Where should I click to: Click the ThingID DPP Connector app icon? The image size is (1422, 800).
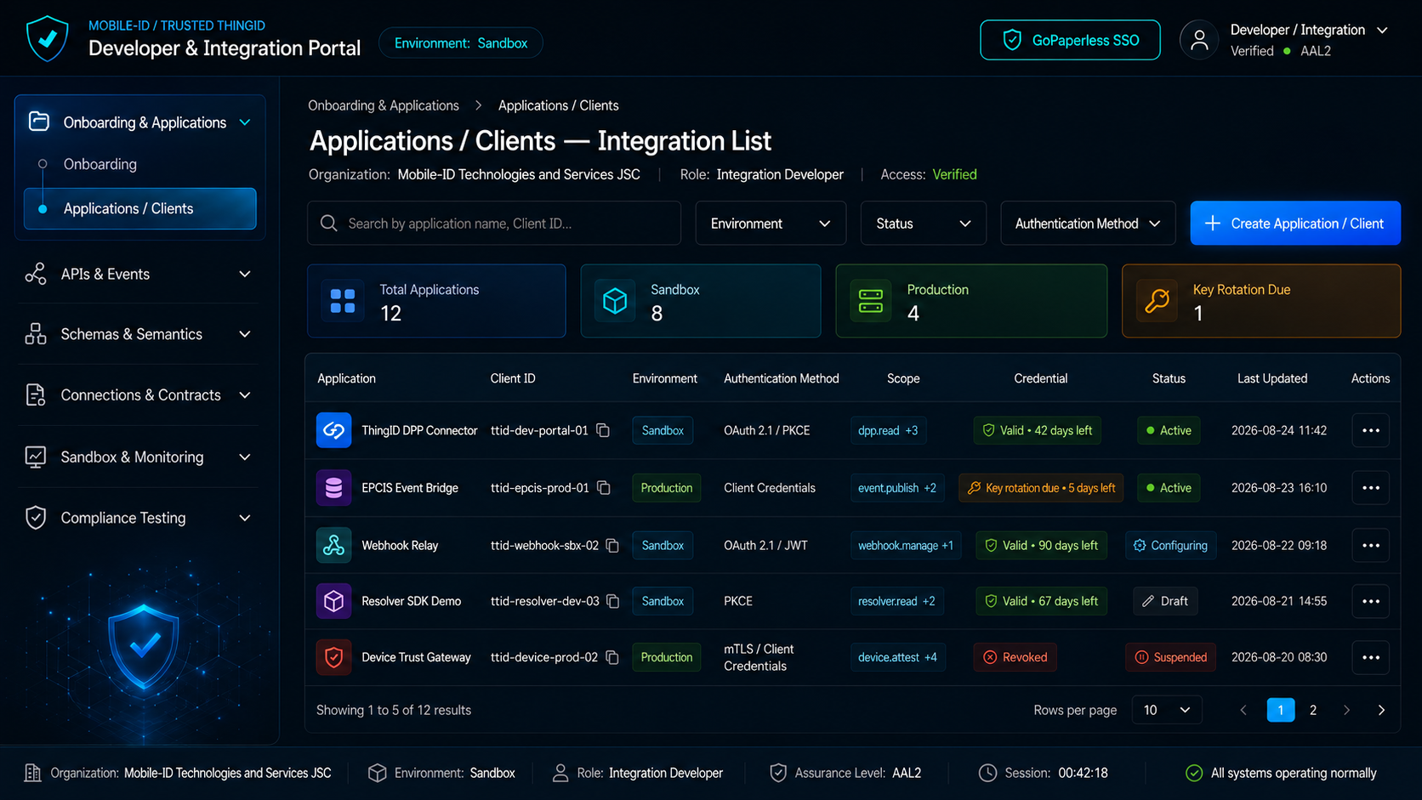click(x=333, y=430)
